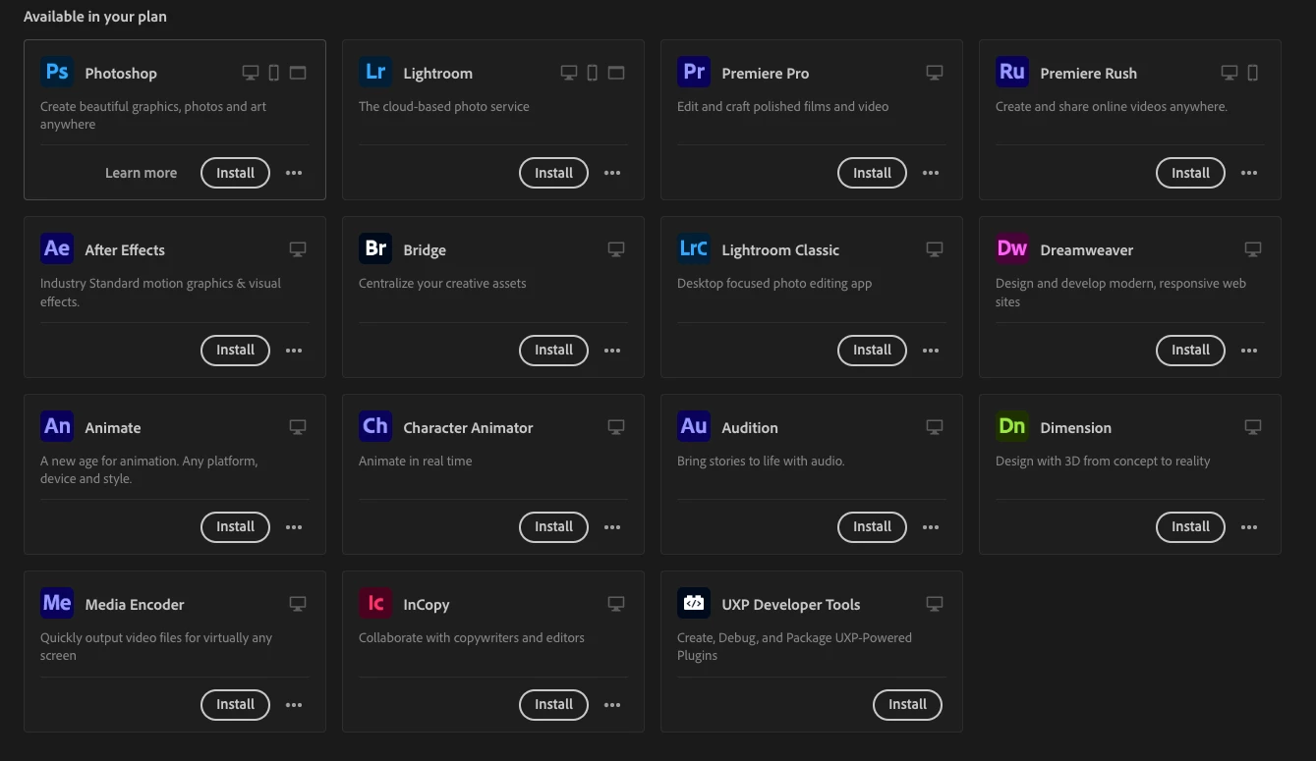Install Photoshop
This screenshot has width=1316, height=761.
coord(235,173)
